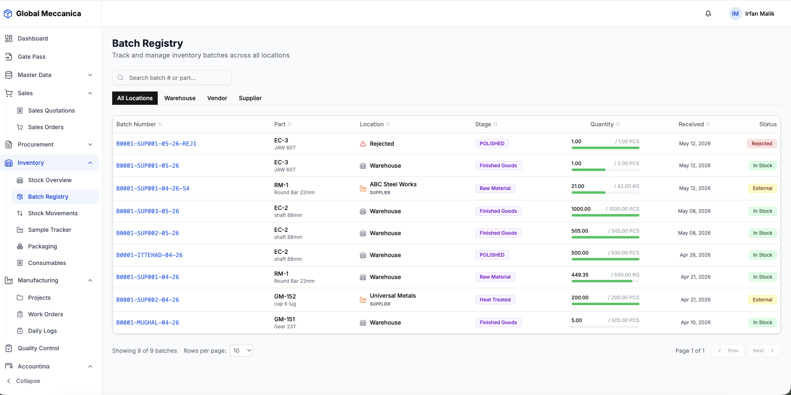The width and height of the screenshot is (791, 395).
Task: Open Sample Tracker in sidebar
Action: click(55, 230)
